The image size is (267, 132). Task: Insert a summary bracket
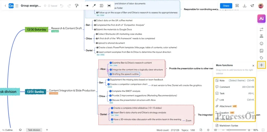(101, 6)
